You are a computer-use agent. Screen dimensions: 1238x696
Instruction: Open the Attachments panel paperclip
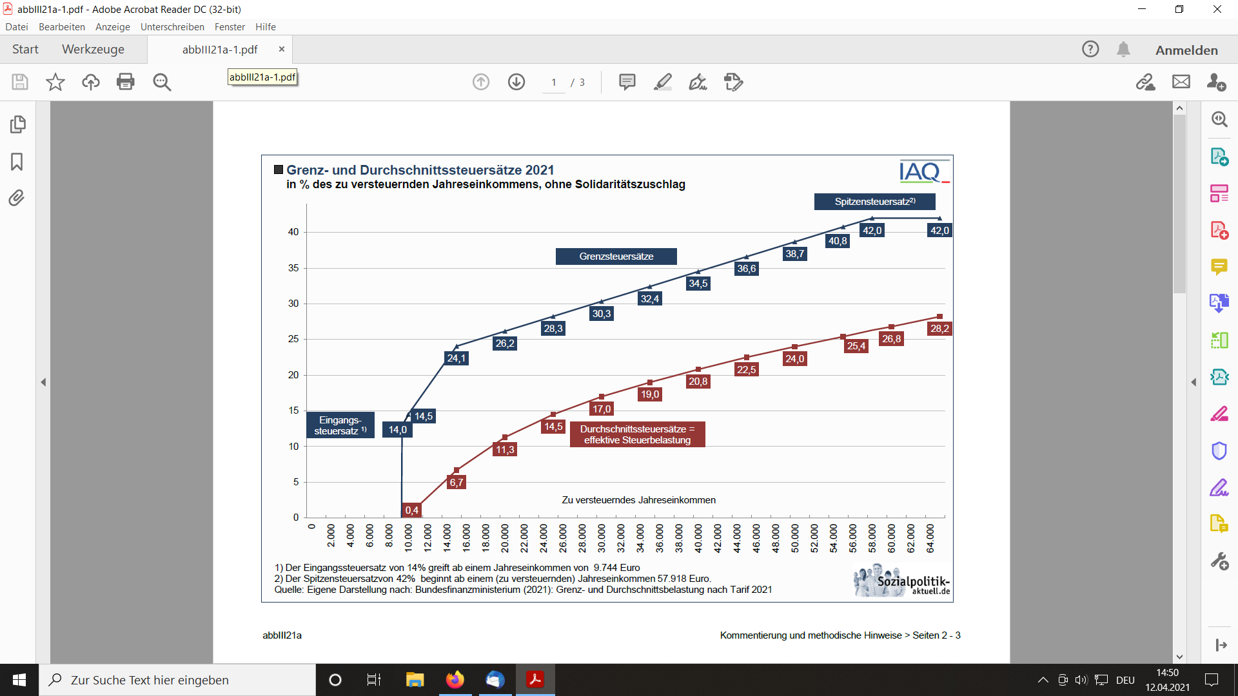point(17,198)
